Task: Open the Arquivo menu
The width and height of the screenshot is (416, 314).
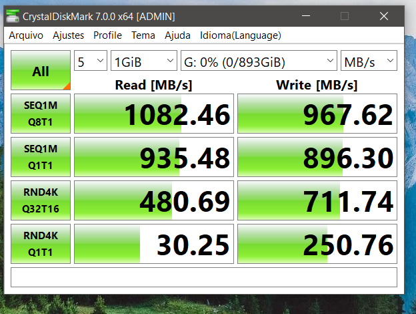Action: (x=26, y=35)
